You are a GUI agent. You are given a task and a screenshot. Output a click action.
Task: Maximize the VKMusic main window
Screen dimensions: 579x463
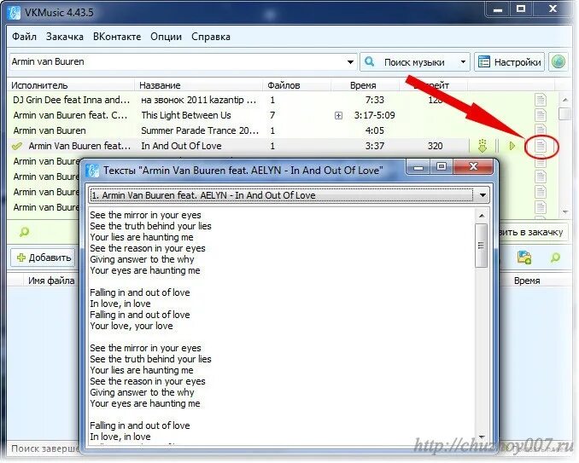pyautogui.click(x=521, y=9)
